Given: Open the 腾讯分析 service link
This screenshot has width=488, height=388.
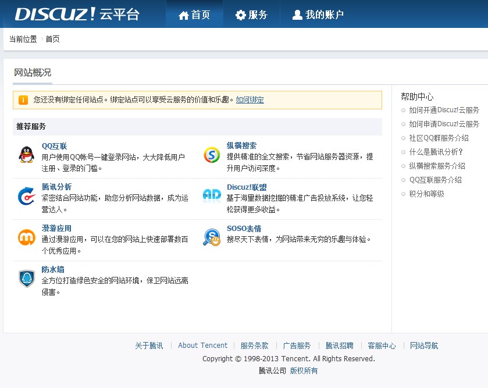Looking at the screenshot, I should 56,187.
